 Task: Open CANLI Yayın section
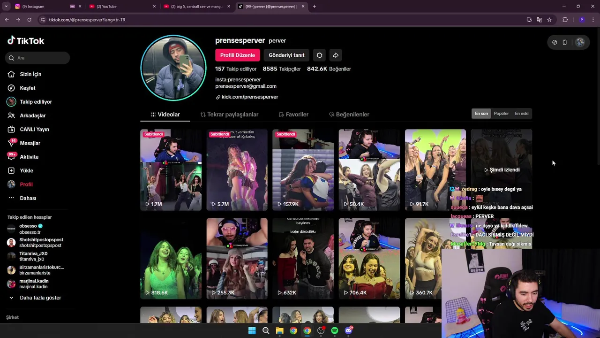click(34, 129)
